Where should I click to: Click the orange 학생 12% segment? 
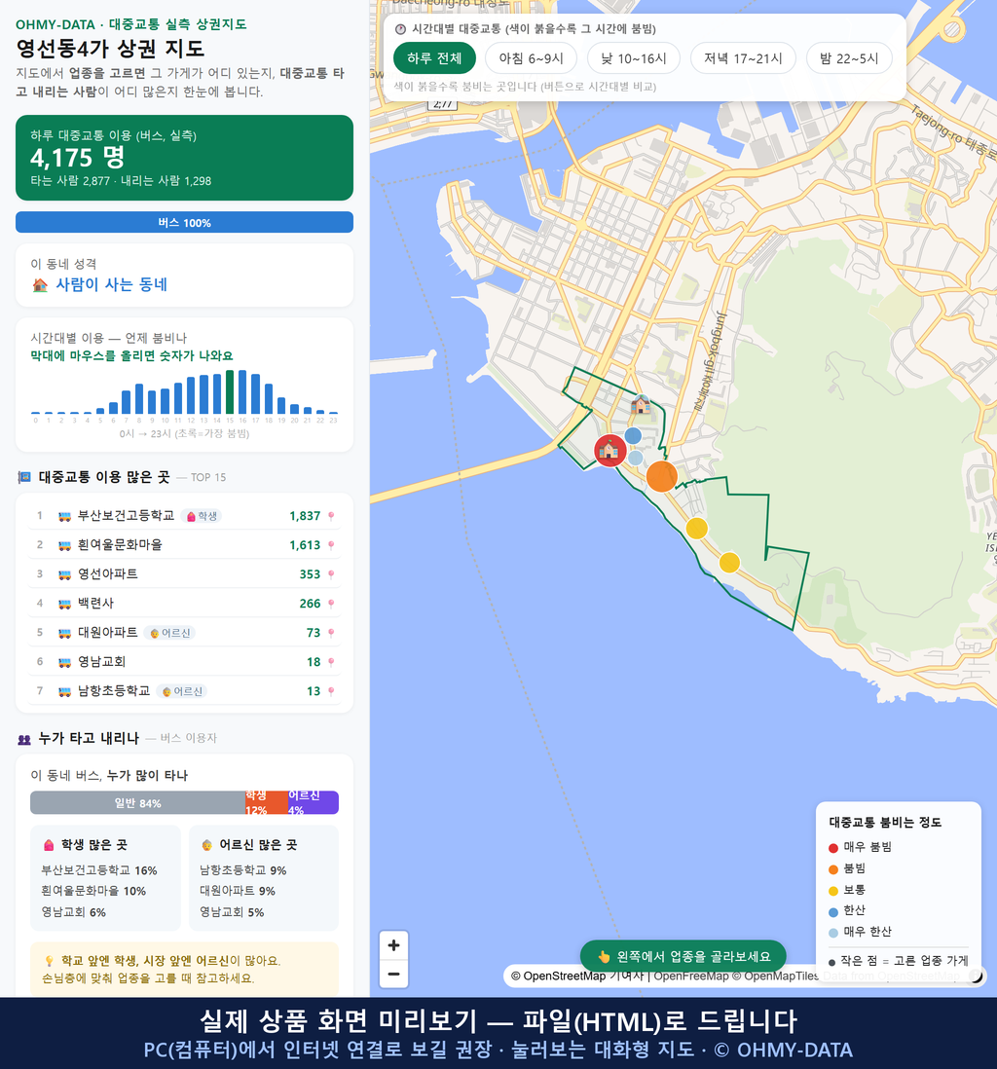pyautogui.click(x=267, y=803)
